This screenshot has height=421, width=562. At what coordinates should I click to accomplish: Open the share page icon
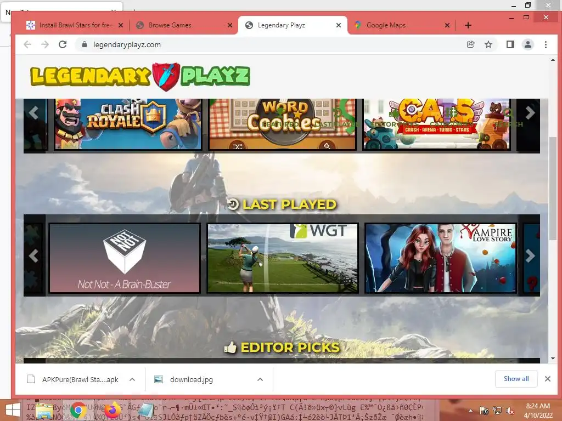click(x=470, y=44)
